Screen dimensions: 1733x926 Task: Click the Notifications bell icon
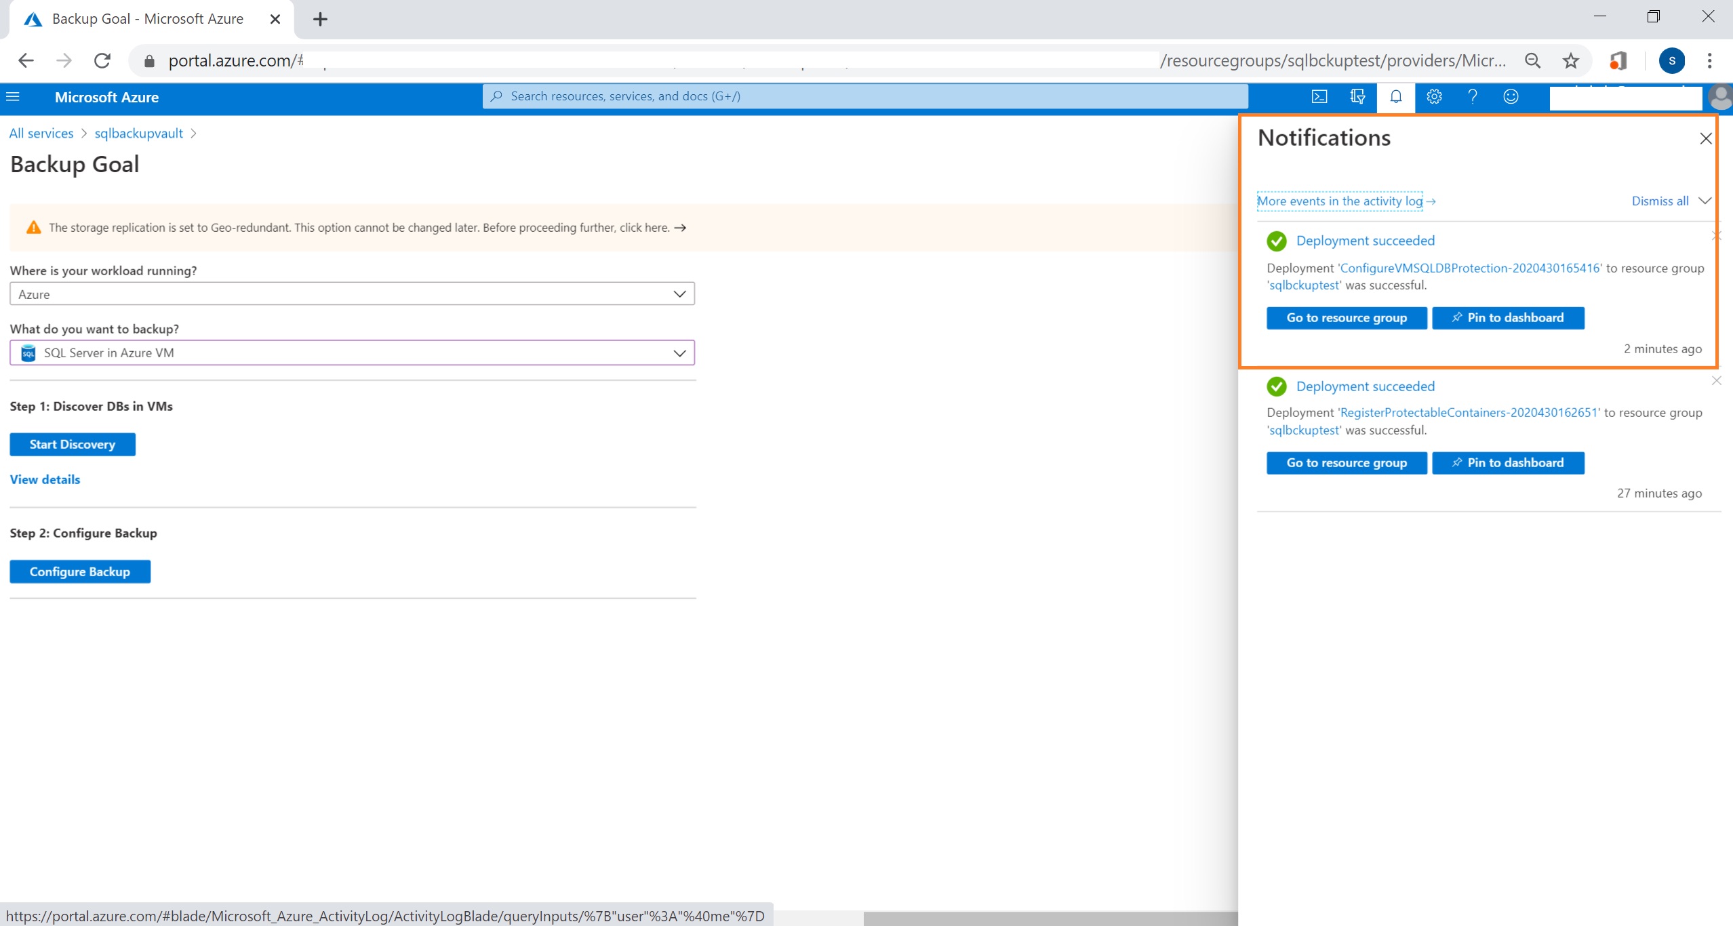[1395, 97]
